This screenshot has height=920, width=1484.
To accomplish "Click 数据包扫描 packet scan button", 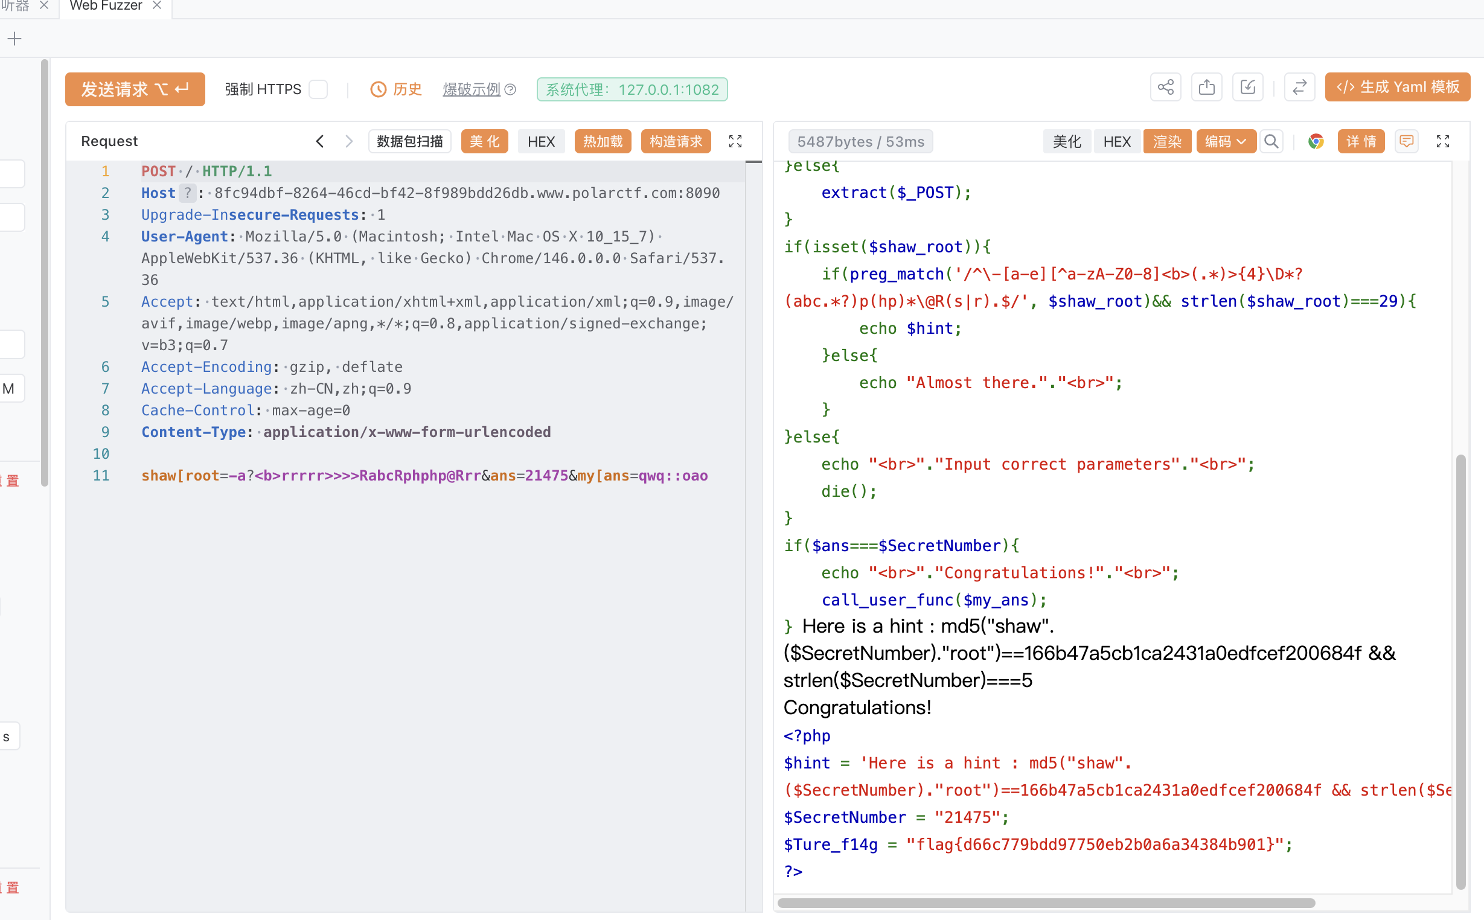I will [x=409, y=141].
